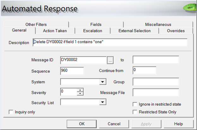Select the External Selection tab
The height and width of the screenshot is (130, 197).
(x=134, y=31)
